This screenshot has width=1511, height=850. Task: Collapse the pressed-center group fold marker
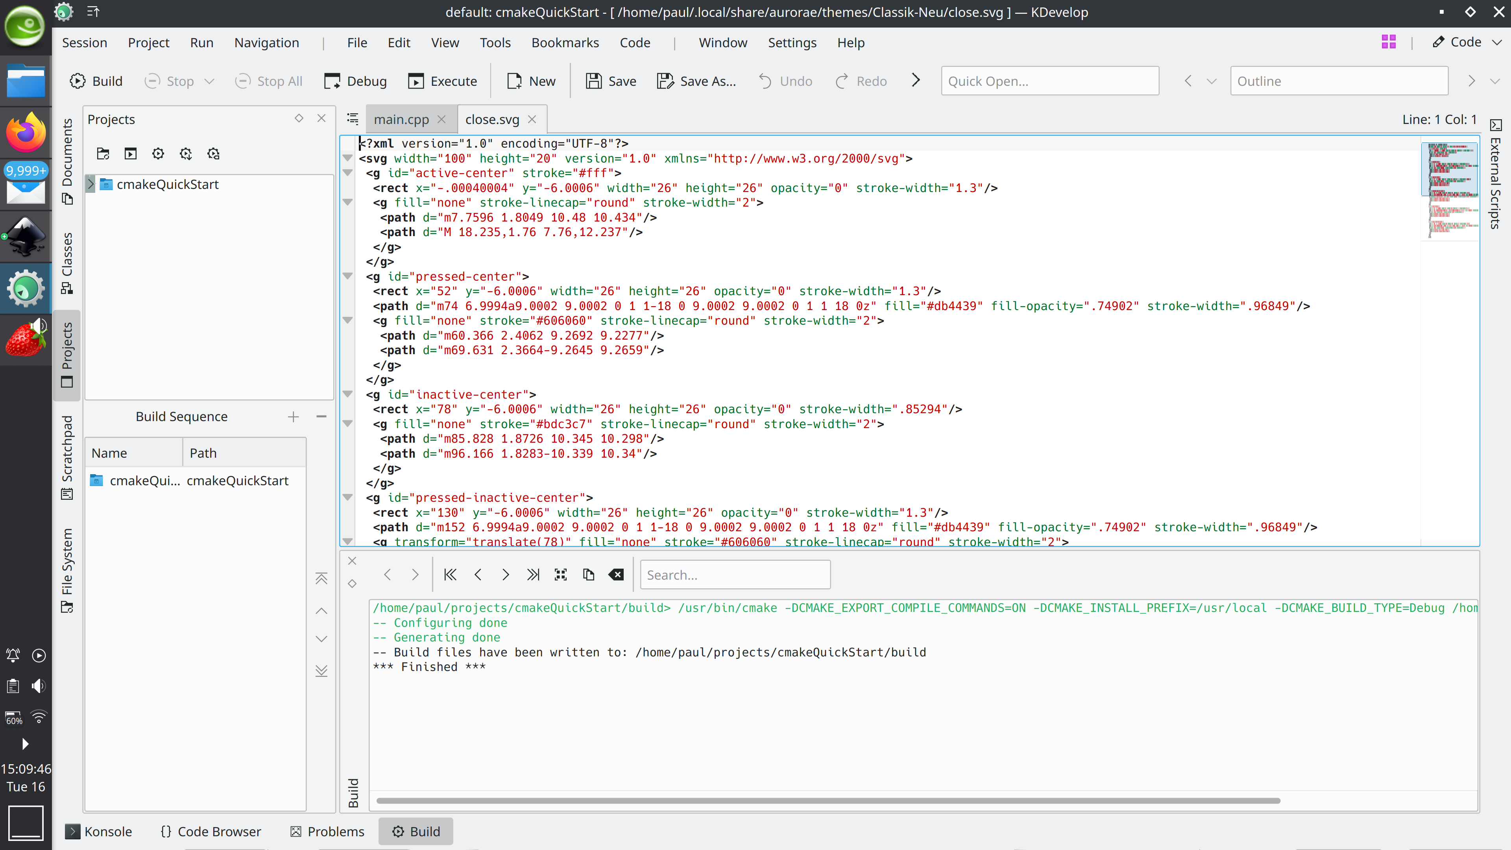point(347,276)
